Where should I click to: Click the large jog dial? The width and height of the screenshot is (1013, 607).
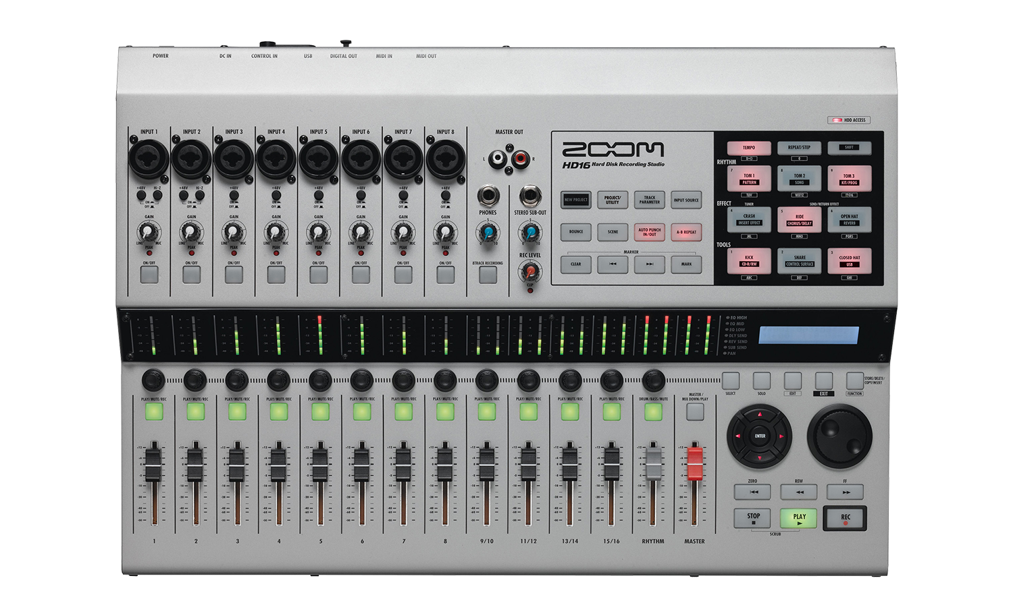(x=839, y=436)
